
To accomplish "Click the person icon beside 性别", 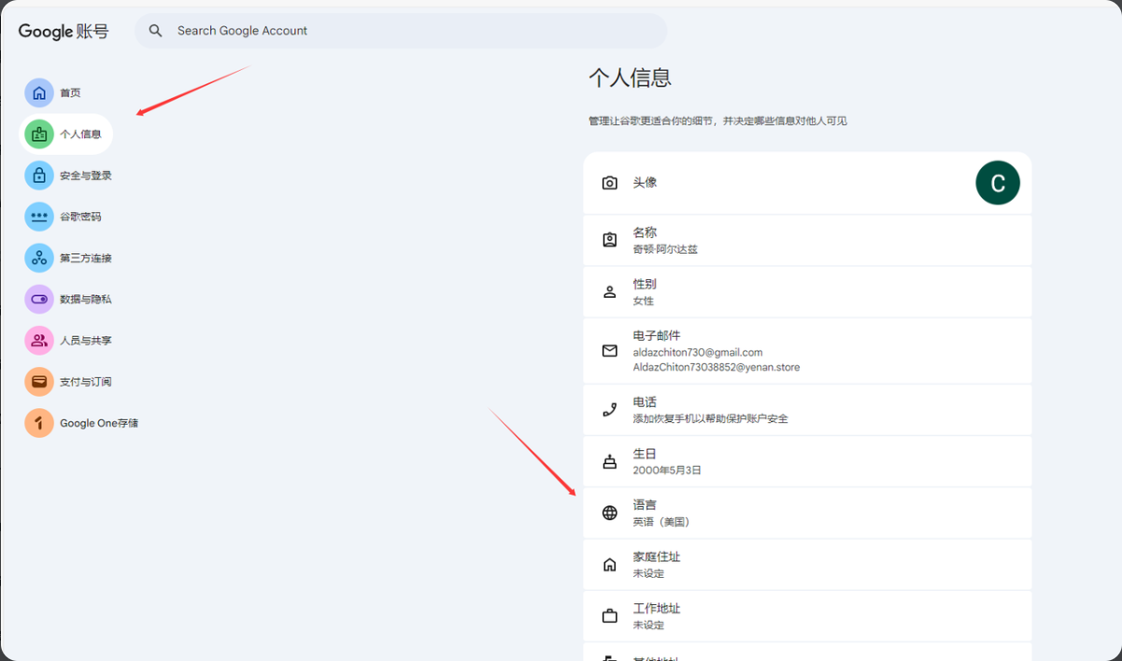I will (x=610, y=292).
